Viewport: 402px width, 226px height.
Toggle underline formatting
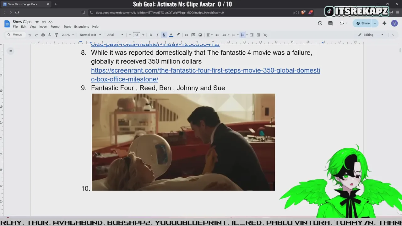[164, 35]
